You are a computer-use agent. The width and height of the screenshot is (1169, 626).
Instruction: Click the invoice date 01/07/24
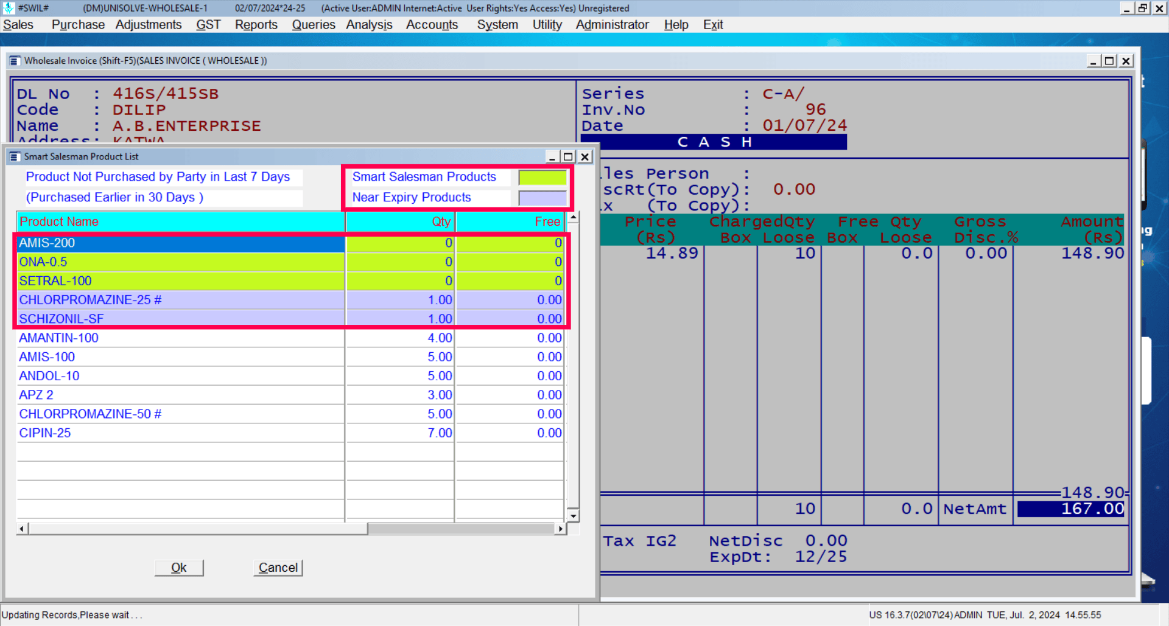(804, 126)
